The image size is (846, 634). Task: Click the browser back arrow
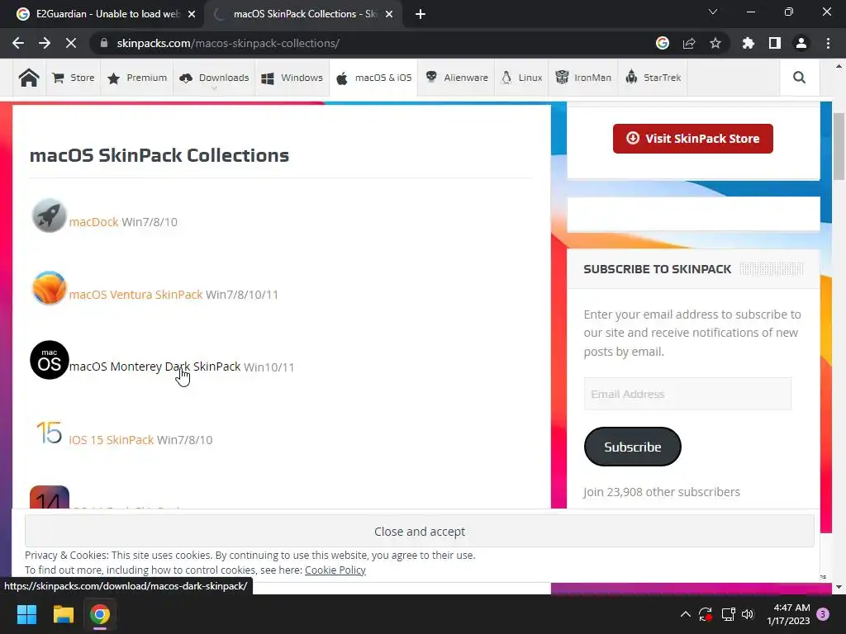(18, 43)
